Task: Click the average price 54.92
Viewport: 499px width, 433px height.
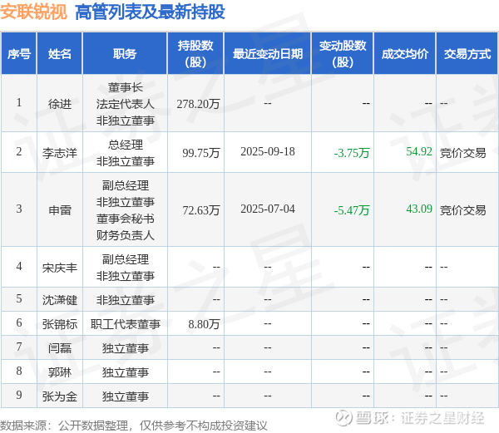Action: pos(419,151)
